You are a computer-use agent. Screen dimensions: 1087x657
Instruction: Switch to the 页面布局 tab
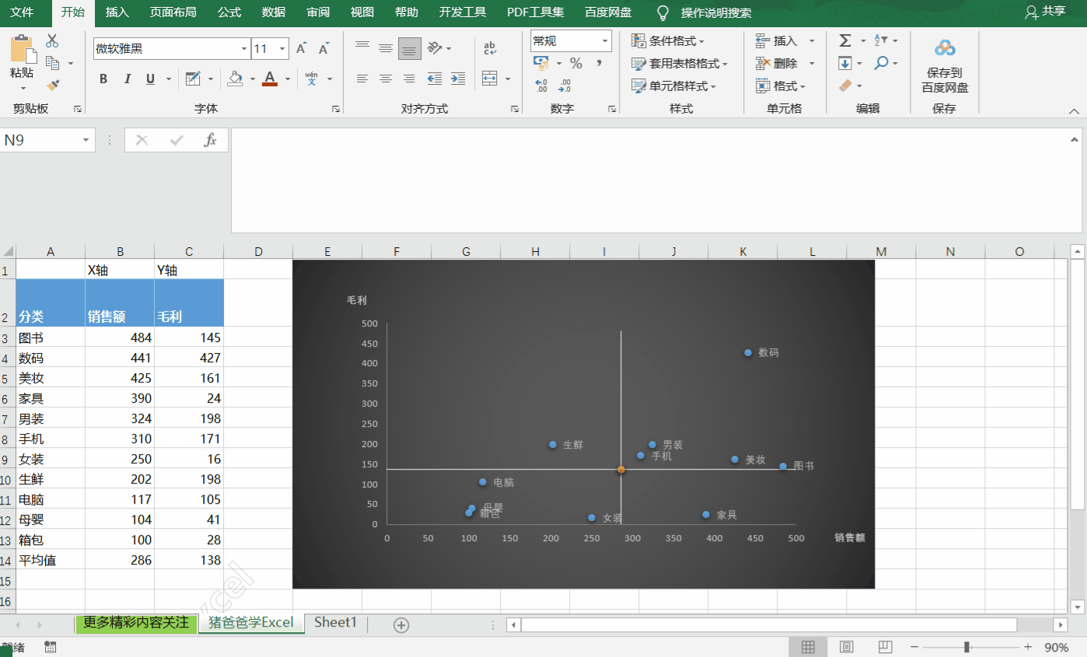click(173, 12)
